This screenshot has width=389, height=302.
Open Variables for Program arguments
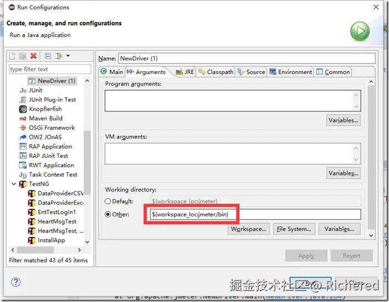[x=343, y=120]
